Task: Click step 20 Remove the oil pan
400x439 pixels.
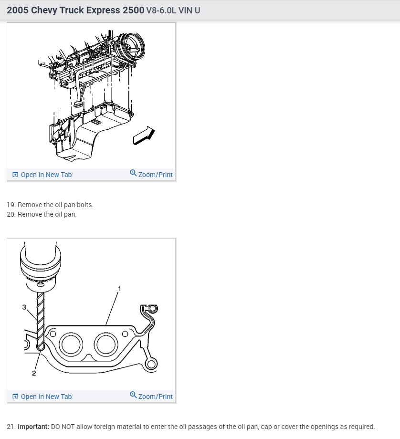Action: coord(42,214)
